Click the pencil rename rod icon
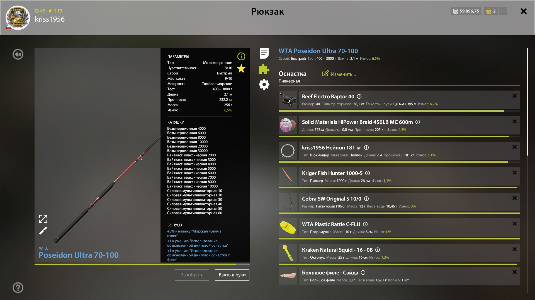The width and height of the screenshot is (535, 300). pyautogui.click(x=43, y=231)
